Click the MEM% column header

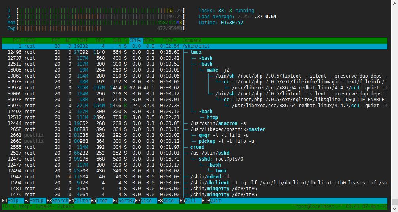click(x=149, y=40)
